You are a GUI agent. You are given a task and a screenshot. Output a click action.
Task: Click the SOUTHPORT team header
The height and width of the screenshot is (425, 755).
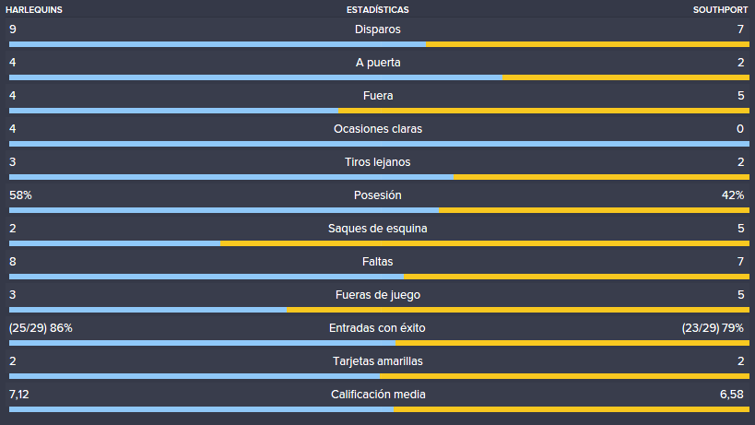point(720,9)
